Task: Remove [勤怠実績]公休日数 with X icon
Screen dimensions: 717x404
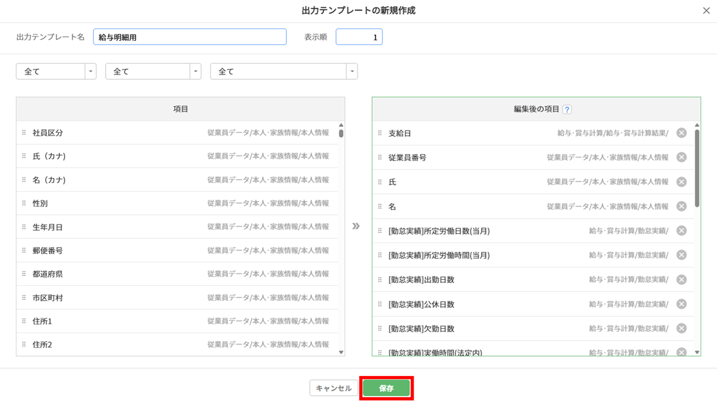Action: 681,304
